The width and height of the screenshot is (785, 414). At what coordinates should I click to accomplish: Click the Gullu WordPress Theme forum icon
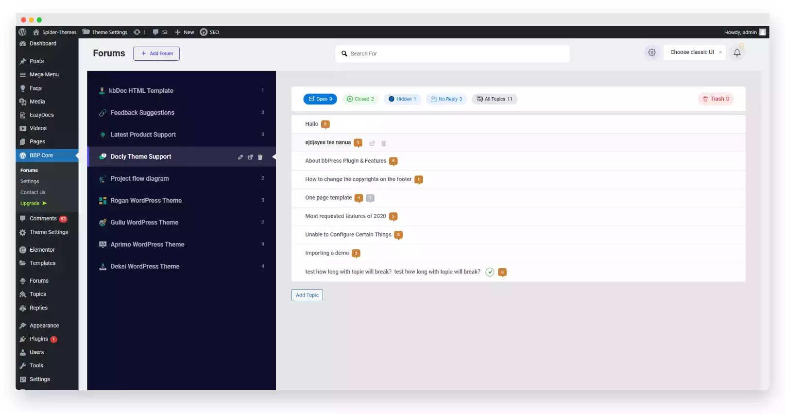[102, 223]
